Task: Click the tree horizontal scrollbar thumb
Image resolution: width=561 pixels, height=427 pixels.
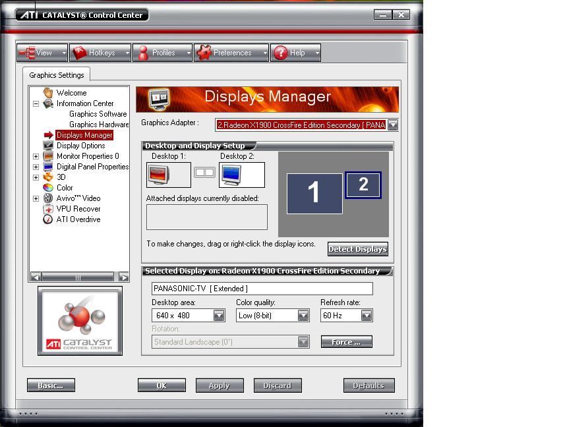Action: [78, 277]
